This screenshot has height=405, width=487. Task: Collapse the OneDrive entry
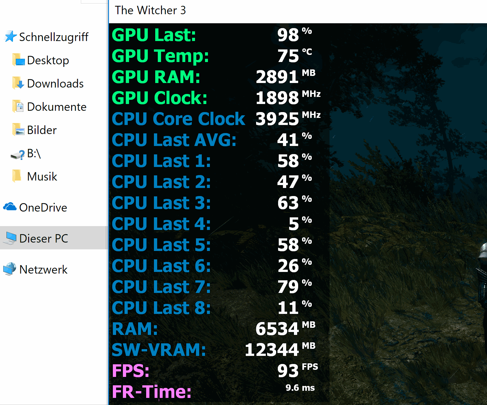pos(2,207)
